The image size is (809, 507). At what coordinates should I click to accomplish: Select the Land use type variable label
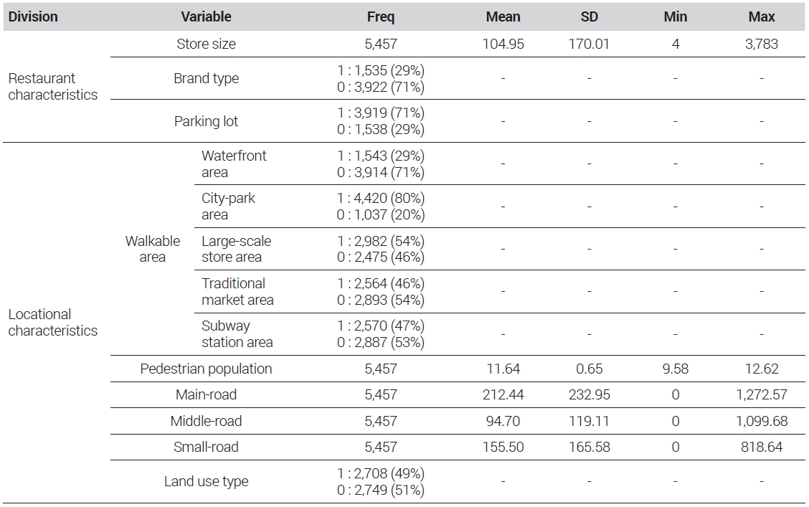(x=206, y=481)
